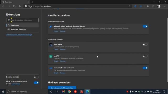Open the notification action center

164,92
